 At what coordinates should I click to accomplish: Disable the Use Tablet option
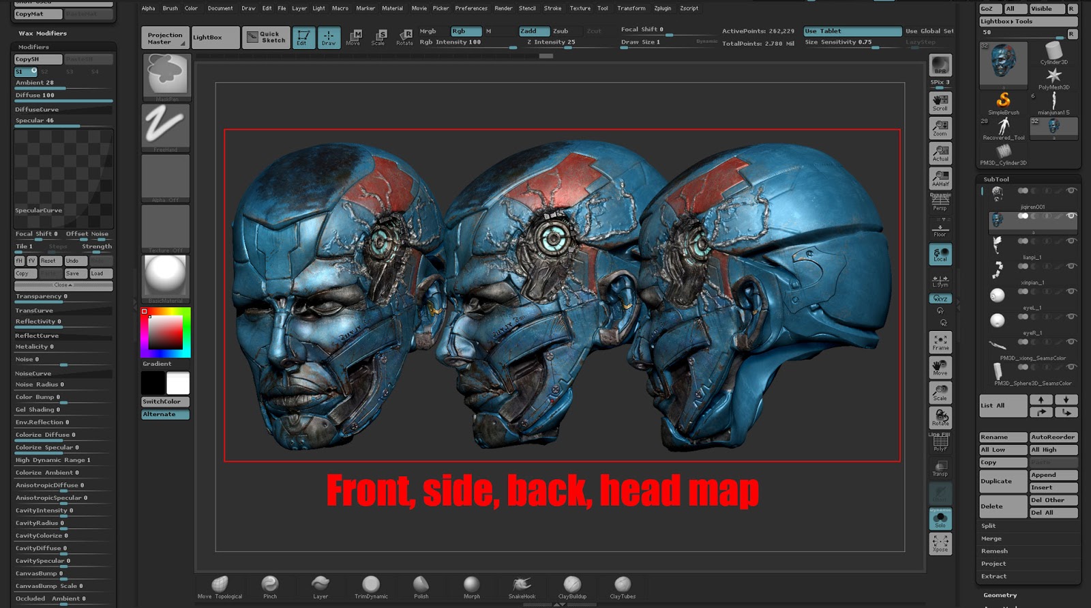(852, 31)
